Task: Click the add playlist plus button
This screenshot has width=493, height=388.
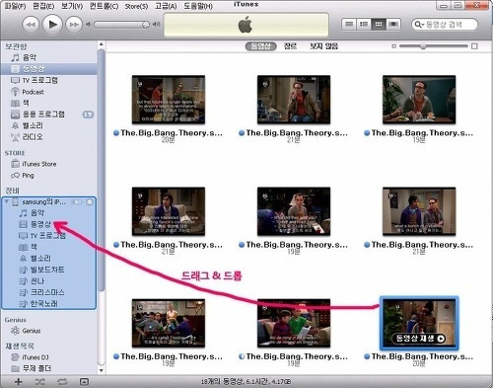Action: pos(19,382)
